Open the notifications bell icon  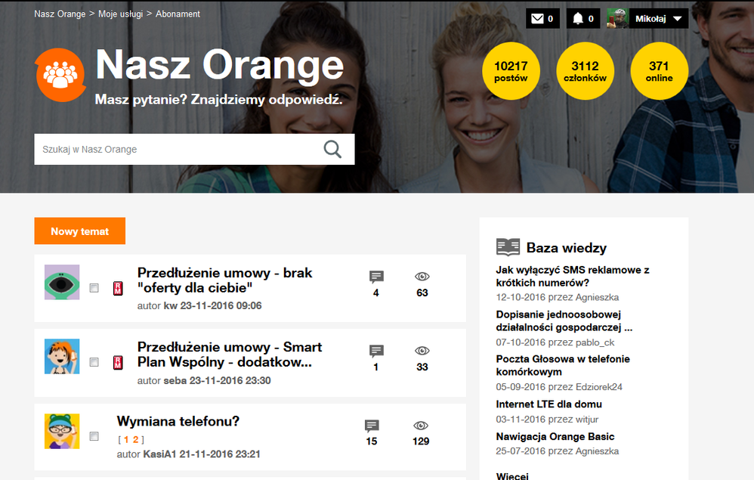[577, 19]
